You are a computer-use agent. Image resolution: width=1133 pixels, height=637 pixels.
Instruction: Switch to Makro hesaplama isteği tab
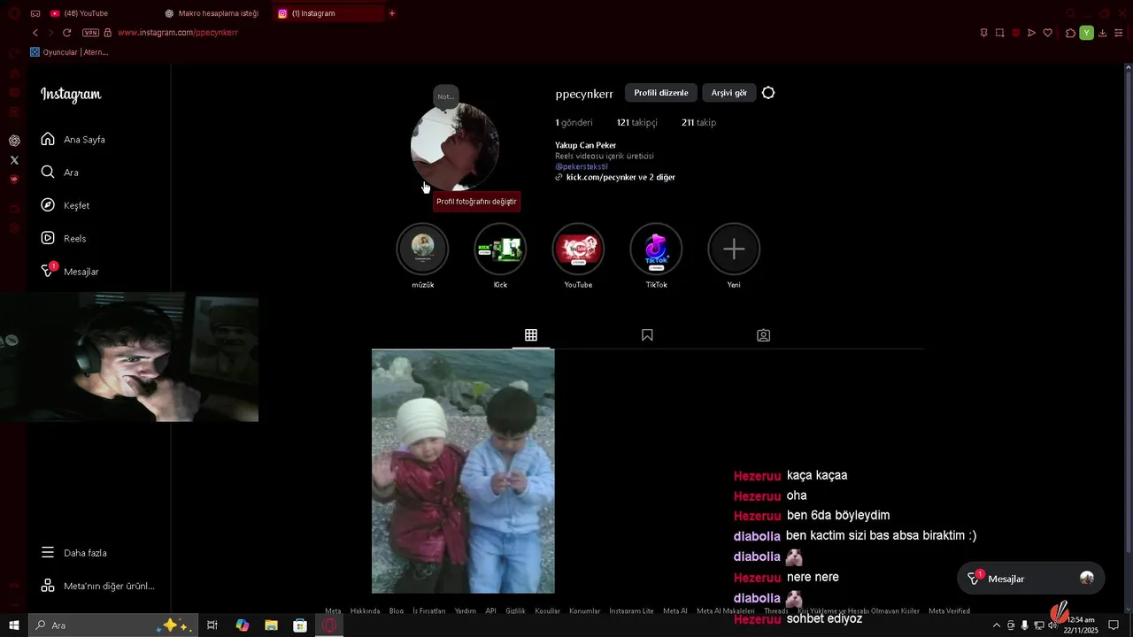212,13
